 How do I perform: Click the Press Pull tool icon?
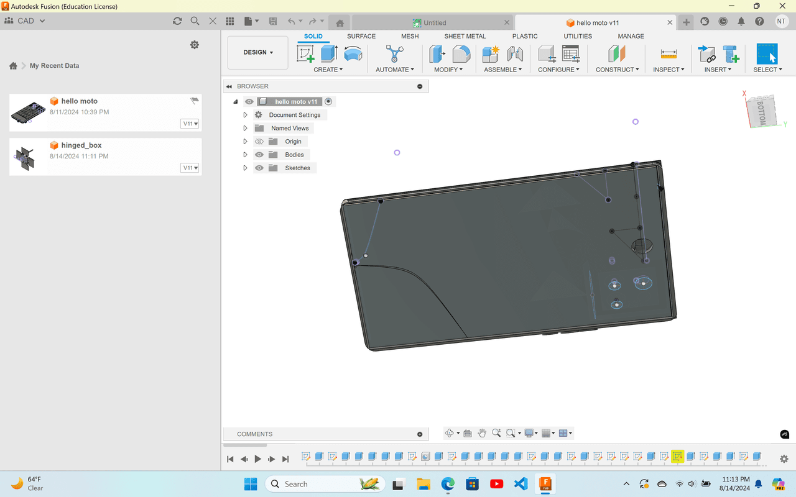437,54
